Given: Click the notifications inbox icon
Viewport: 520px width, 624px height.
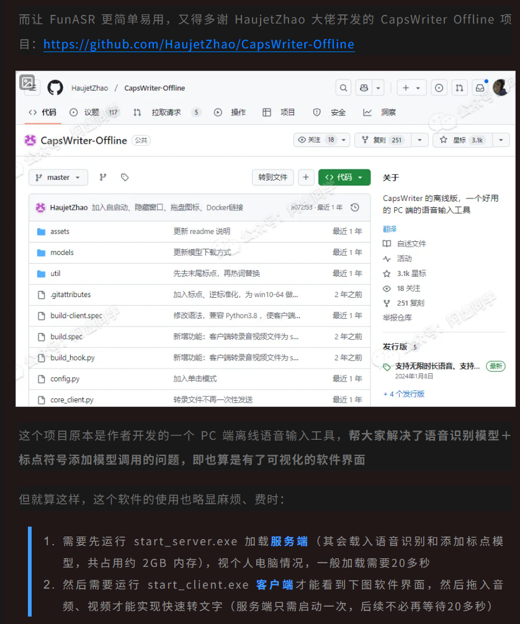Looking at the screenshot, I should pos(480,88).
